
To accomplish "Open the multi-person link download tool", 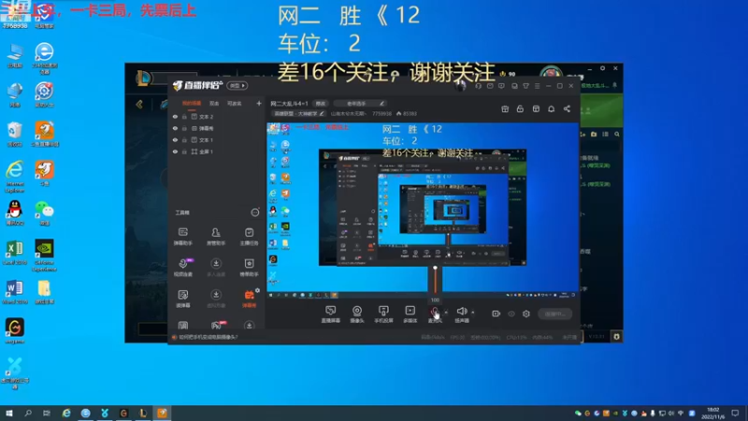I will click(x=216, y=268).
